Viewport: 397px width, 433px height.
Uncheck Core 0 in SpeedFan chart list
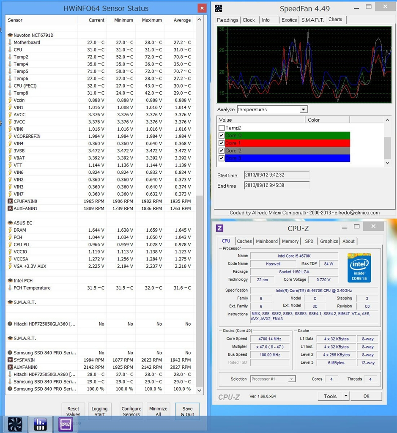(x=221, y=136)
